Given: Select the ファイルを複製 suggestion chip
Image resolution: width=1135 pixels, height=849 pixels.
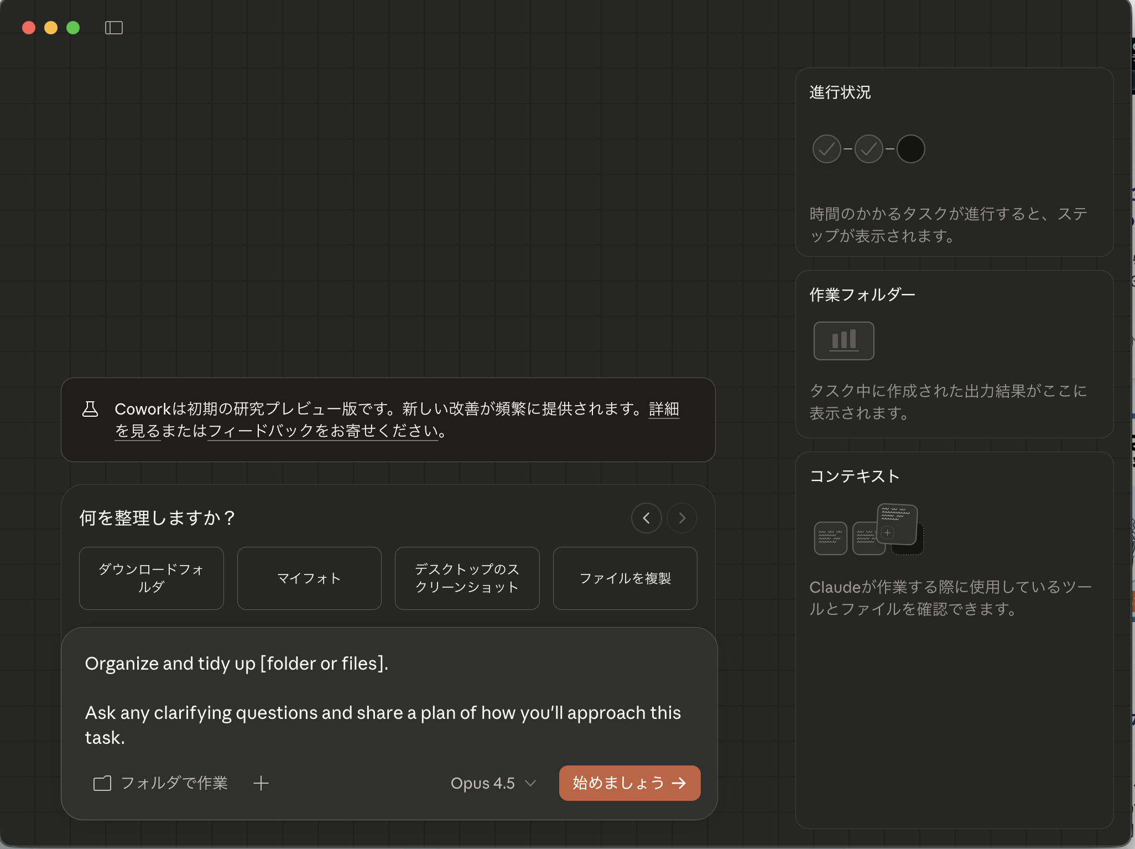Looking at the screenshot, I should 625,578.
